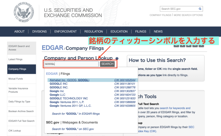Image resolution: width=221 pixels, height=136 pixels.
Task: Open the ENFORCEMENT navigation menu
Action: pos(65,32)
